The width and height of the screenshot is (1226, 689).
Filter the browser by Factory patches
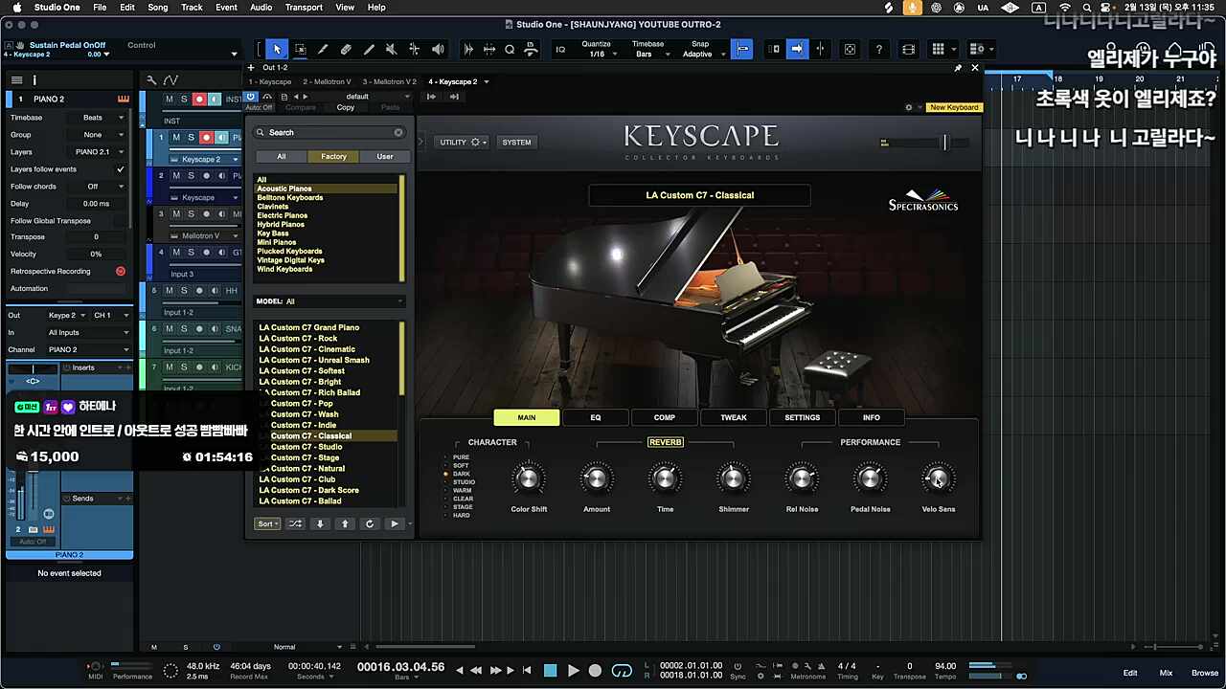[333, 157]
